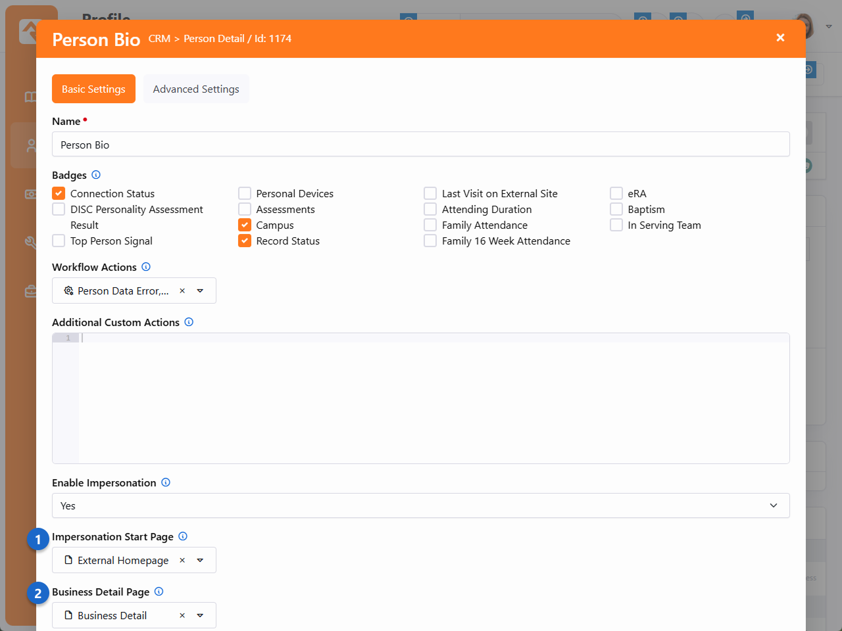Viewport: 842px width, 631px height.
Task: Click info icon beside Additional Custom Actions
Action: click(189, 322)
